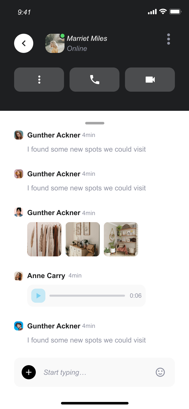Add attachment with the plus button
The height and width of the screenshot is (409, 189).
coord(29,372)
